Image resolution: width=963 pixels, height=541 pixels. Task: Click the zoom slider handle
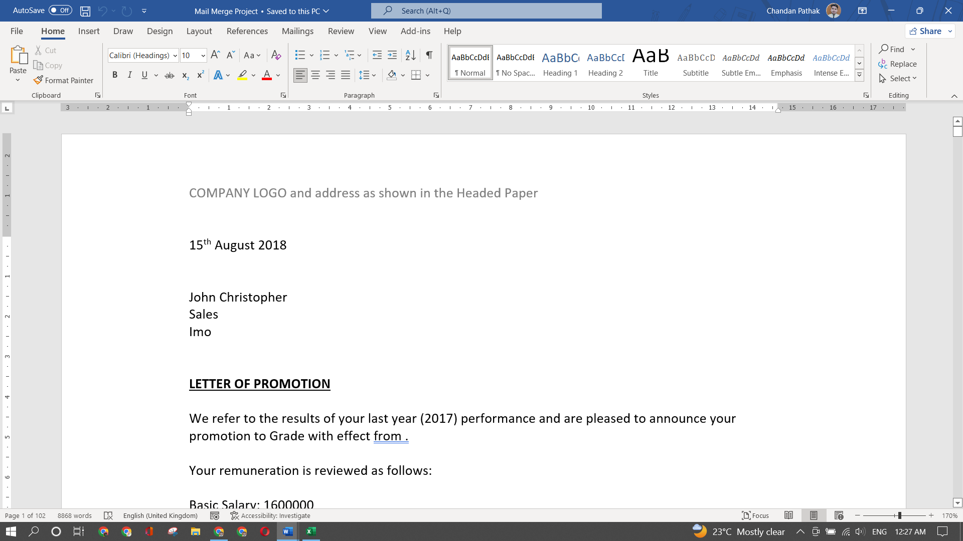coord(899,515)
